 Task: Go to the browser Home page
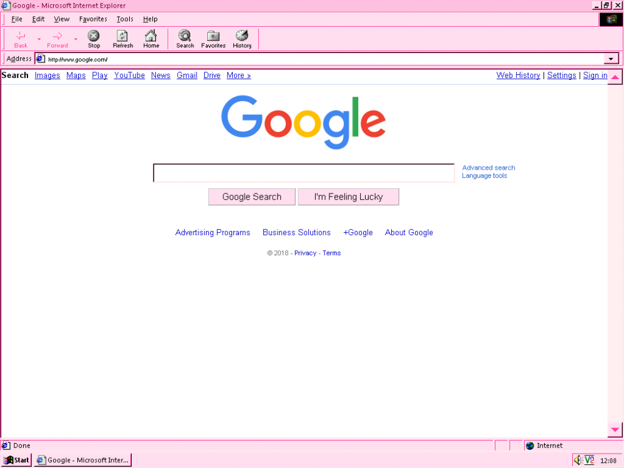pos(151,39)
